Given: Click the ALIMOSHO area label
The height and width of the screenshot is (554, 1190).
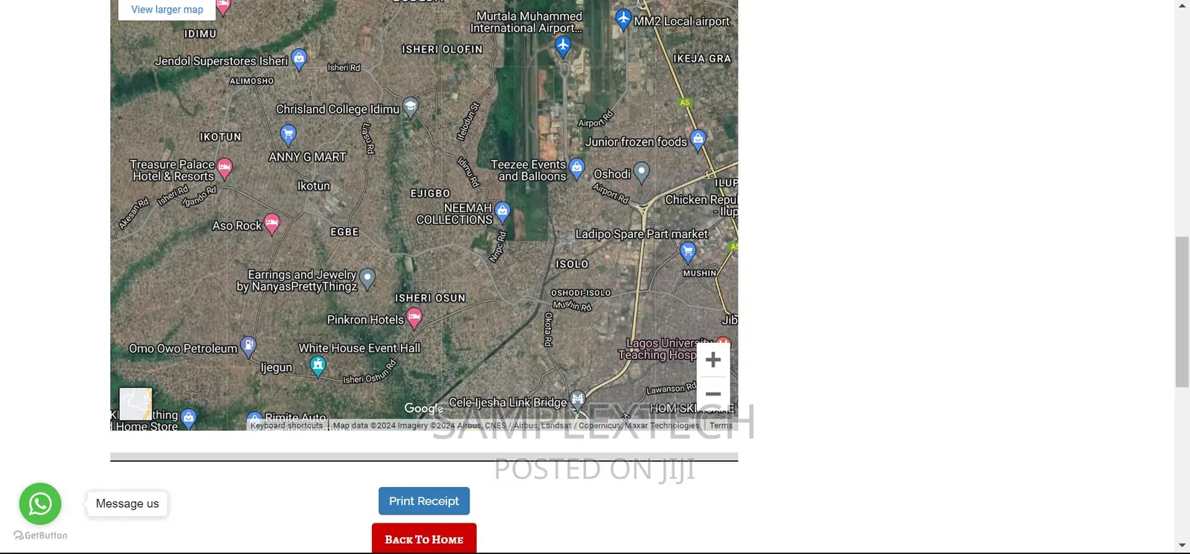Looking at the screenshot, I should point(251,81).
